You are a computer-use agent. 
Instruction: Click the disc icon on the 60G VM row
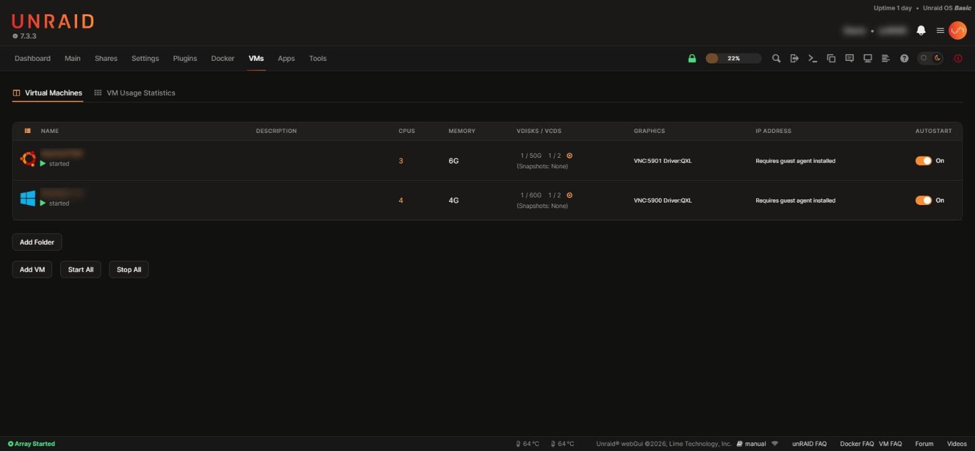point(570,195)
